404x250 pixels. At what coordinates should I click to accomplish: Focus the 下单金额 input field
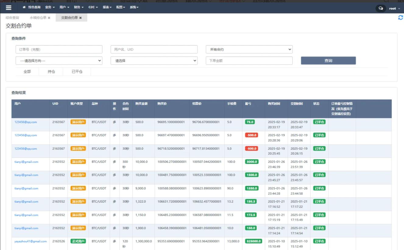[x=249, y=61]
